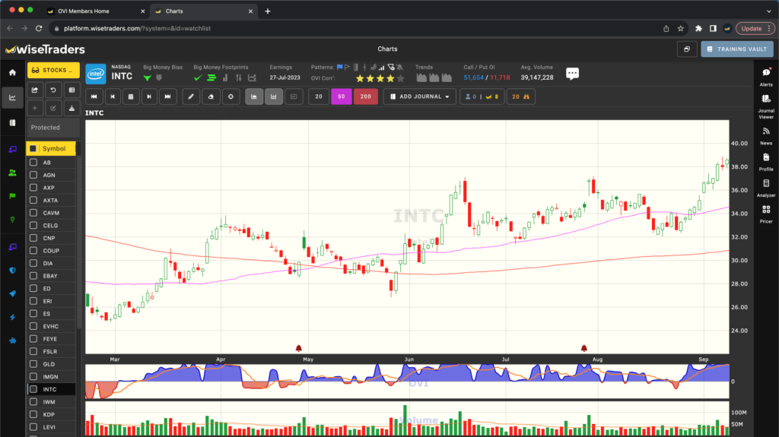Open the calendar date picker icon
The width and height of the screenshot is (779, 437).
click(131, 97)
